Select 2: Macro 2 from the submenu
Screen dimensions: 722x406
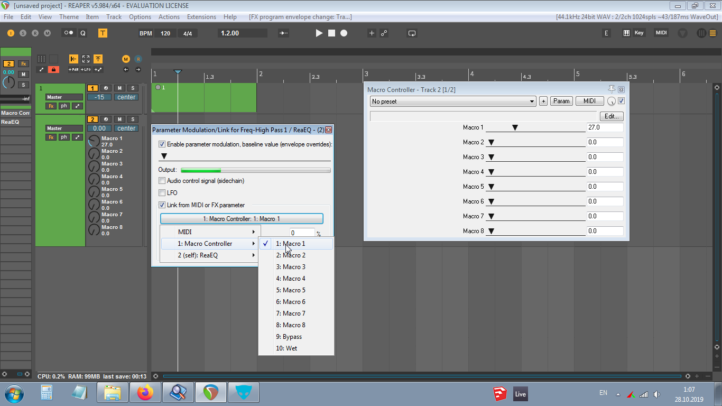[x=296, y=255]
